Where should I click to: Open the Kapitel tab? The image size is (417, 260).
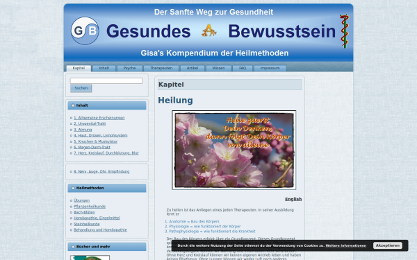(x=79, y=68)
